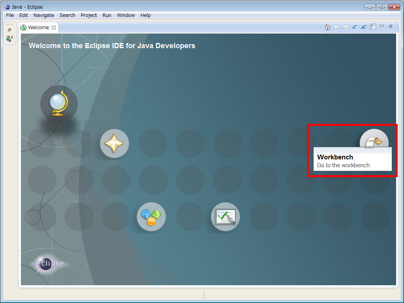Click the Workbench title text
The width and height of the screenshot is (404, 303).
335,157
